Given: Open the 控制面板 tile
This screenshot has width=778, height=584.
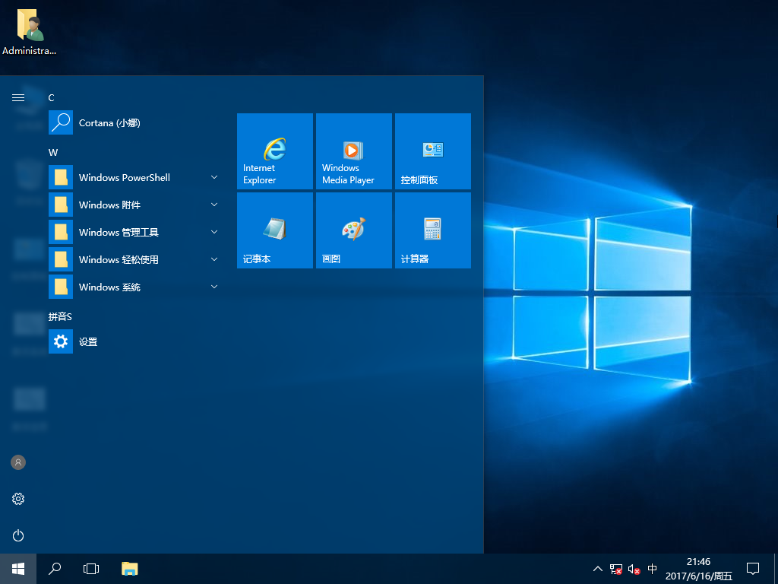Looking at the screenshot, I should [432, 151].
